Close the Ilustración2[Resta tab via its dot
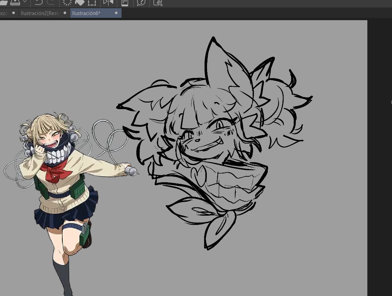This screenshot has height=296, width=392. 65,13
